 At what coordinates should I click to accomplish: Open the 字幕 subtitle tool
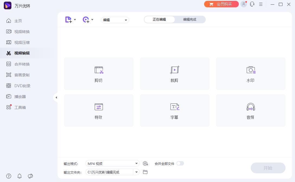coord(175,110)
